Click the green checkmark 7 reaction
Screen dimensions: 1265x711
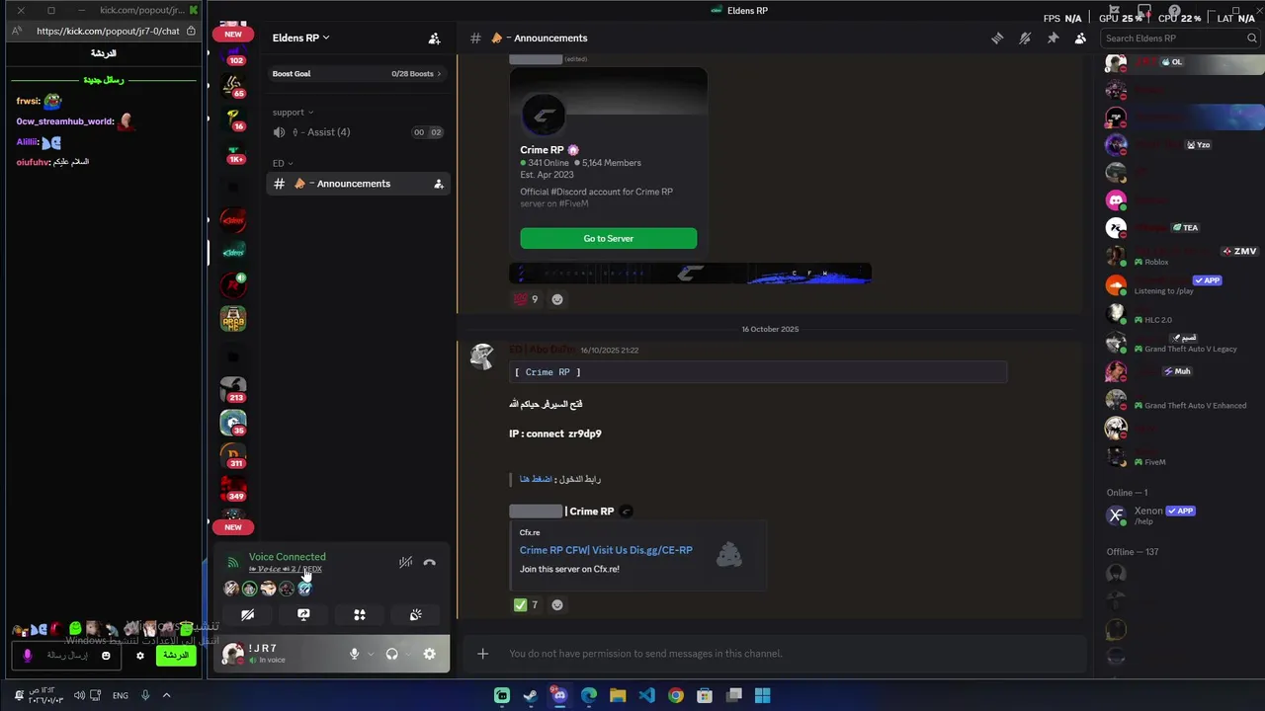click(x=526, y=604)
